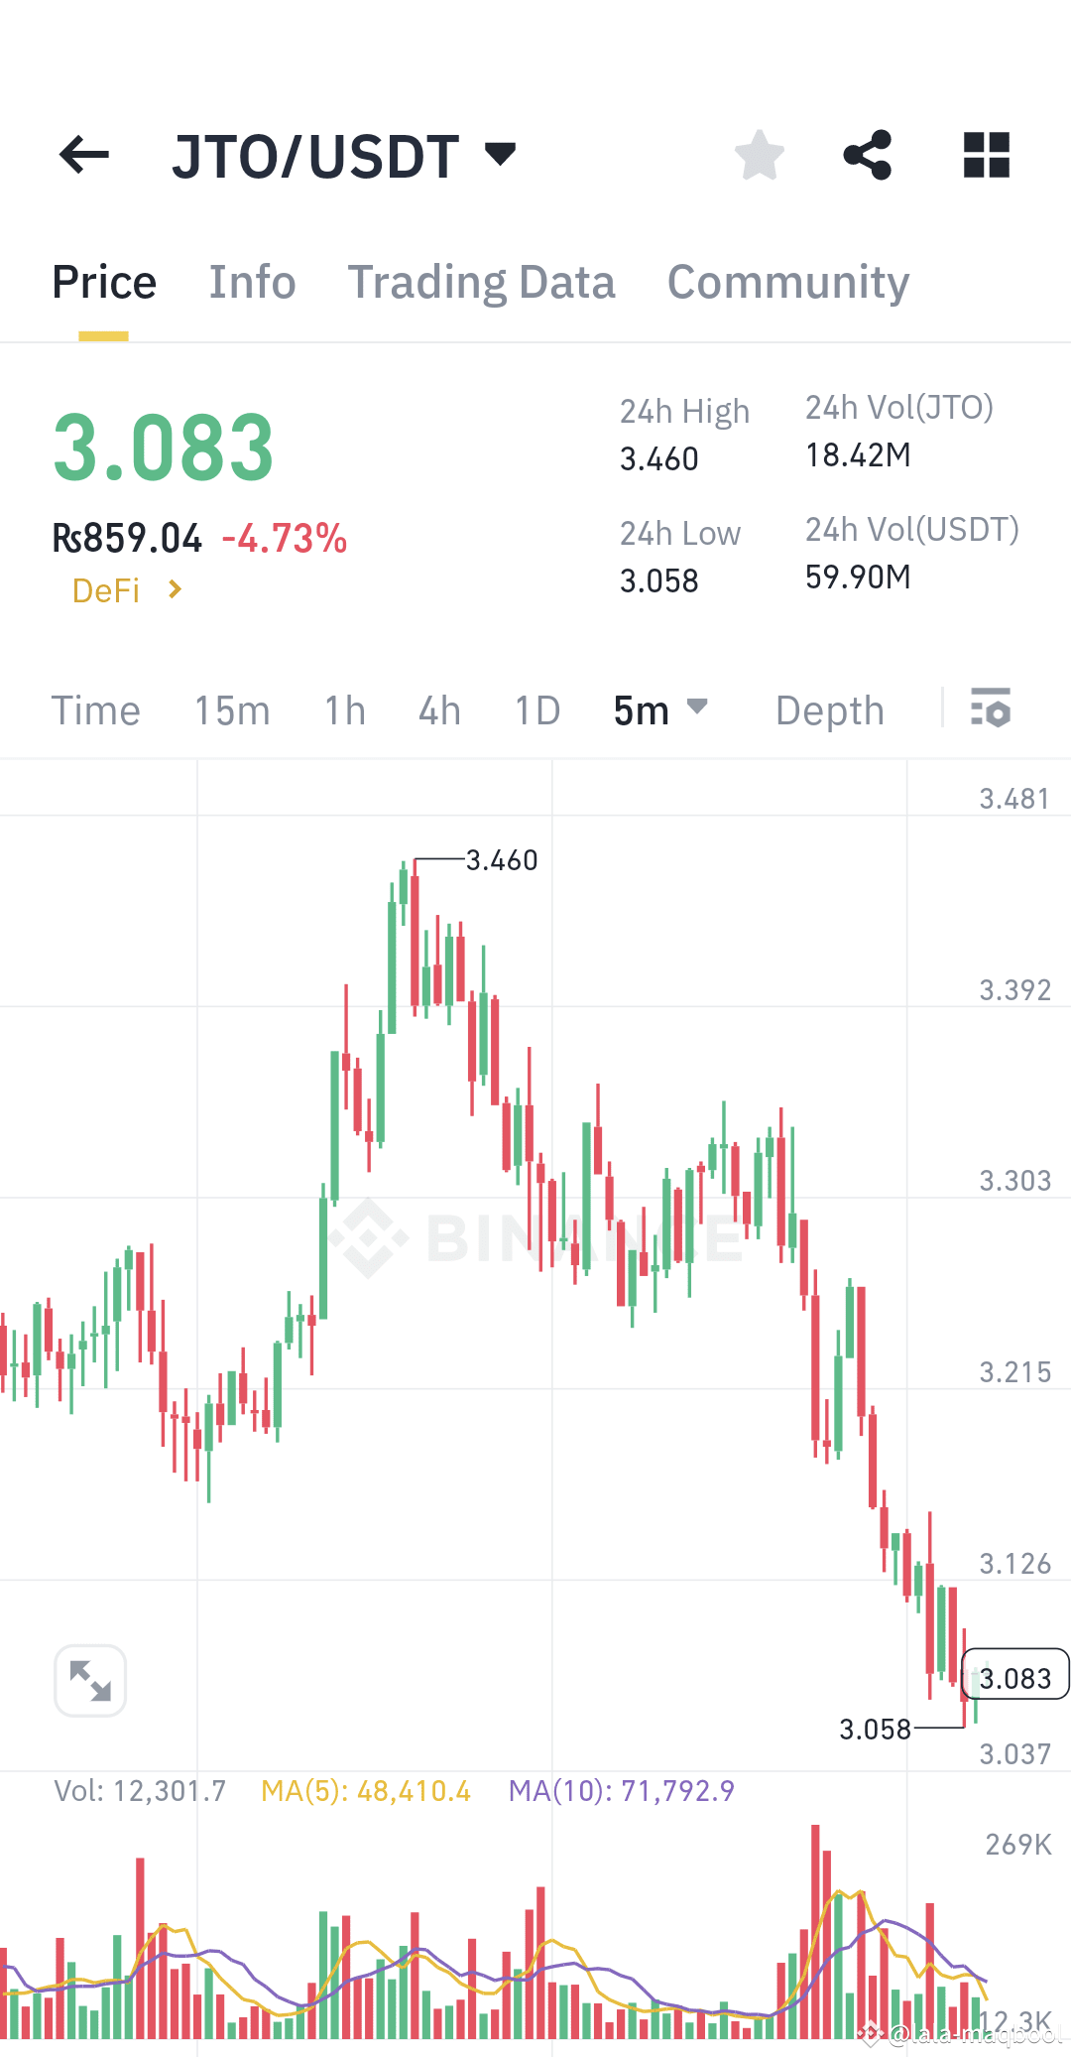Screen dimensions: 1071x2057
Task: Switch to the Depth view
Action: tap(829, 709)
